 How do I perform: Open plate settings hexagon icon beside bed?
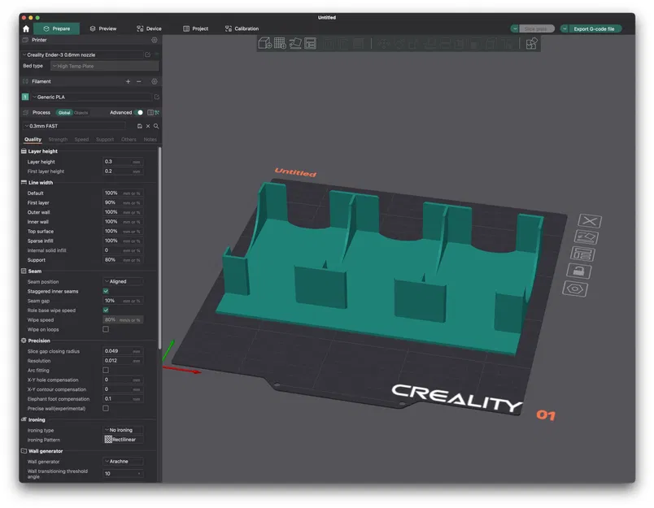pyautogui.click(x=575, y=289)
